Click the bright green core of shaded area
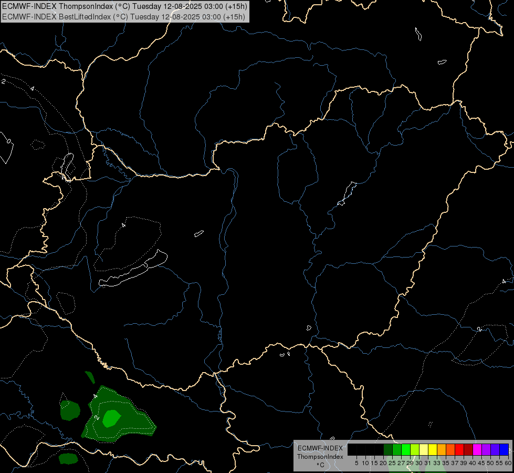Screen dimensions: 514x473 [111, 418]
